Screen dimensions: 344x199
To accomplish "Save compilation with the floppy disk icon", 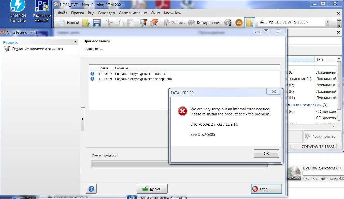I will [x=97, y=23].
